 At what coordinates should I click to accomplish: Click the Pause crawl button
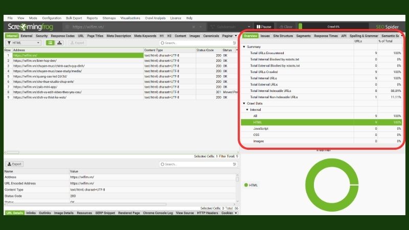(264, 27)
